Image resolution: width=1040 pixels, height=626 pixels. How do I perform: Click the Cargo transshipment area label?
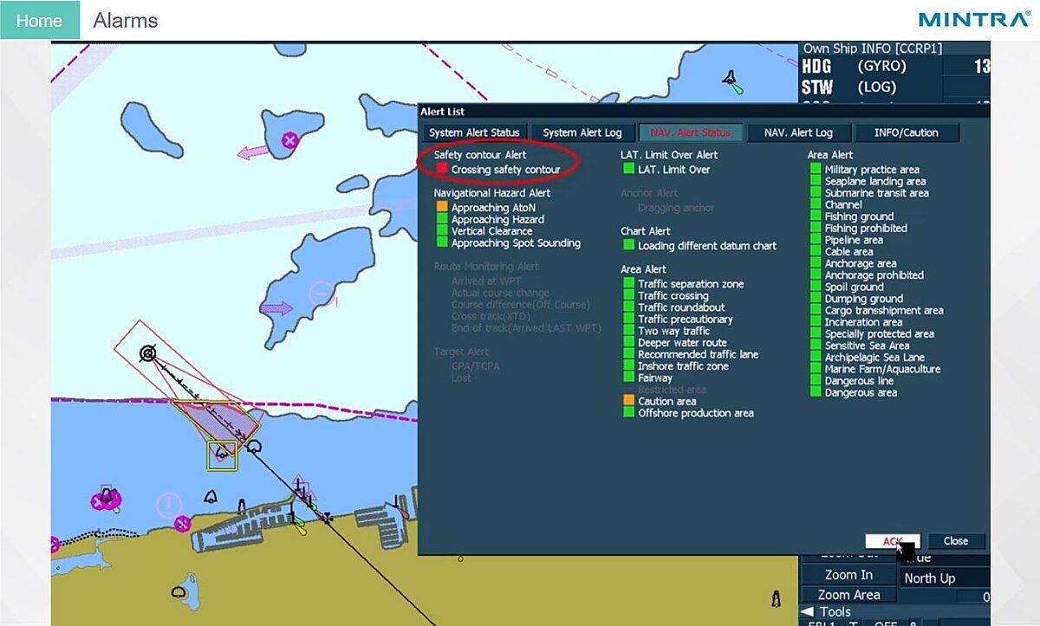tap(884, 311)
